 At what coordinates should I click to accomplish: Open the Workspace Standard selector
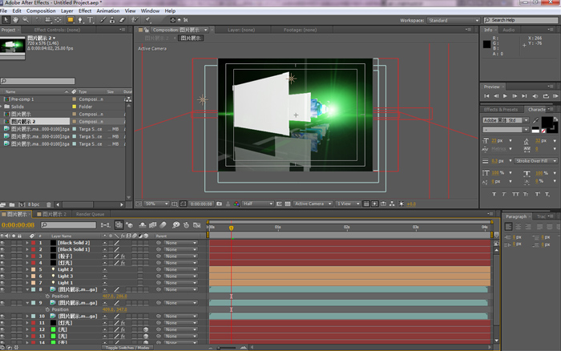pyautogui.click(x=454, y=19)
